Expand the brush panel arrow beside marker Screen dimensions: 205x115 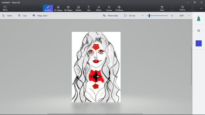point(194,18)
